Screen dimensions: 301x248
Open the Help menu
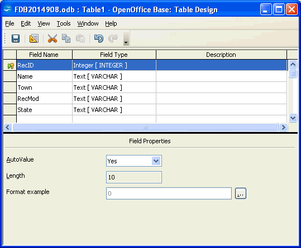(x=111, y=23)
